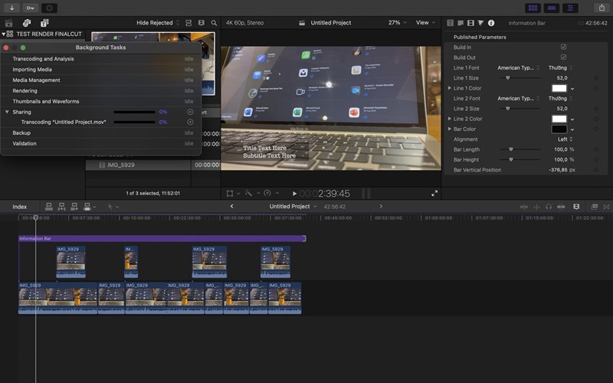Open the Alignment Left dropdown

565,139
